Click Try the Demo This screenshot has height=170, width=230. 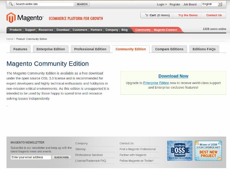pos(188,15)
